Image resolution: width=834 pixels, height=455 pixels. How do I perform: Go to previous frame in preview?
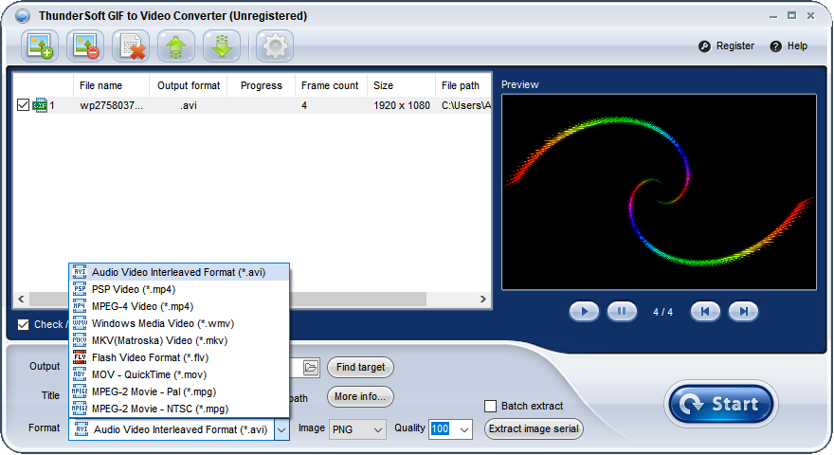coord(705,311)
